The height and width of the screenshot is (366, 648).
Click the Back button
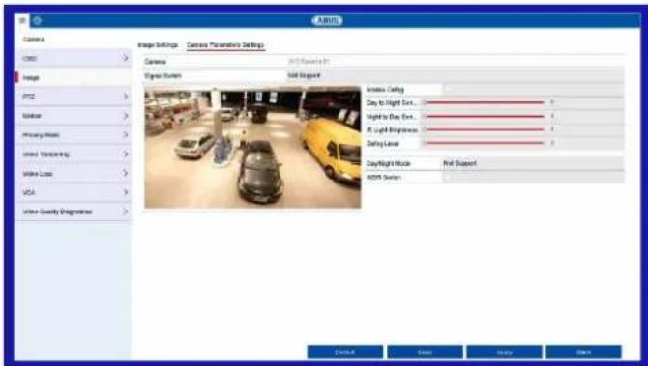point(583,352)
